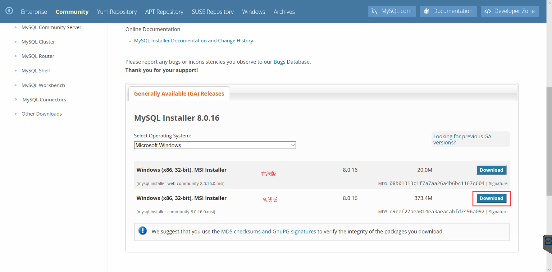Expand the MySQL Connectors arrow
This screenshot has height=272, width=552.
click(x=16, y=99)
